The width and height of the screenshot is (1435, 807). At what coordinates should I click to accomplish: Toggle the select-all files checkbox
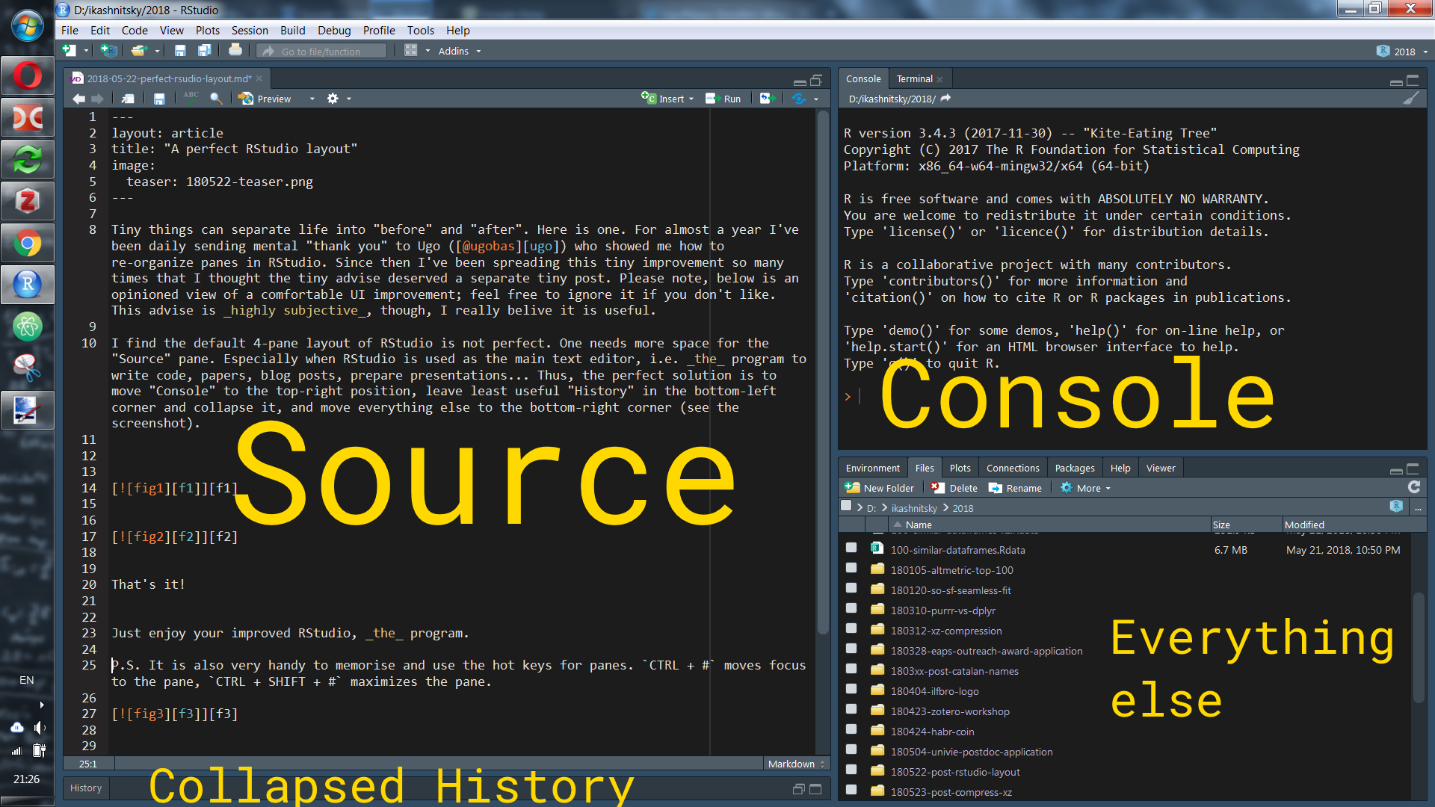pos(846,506)
